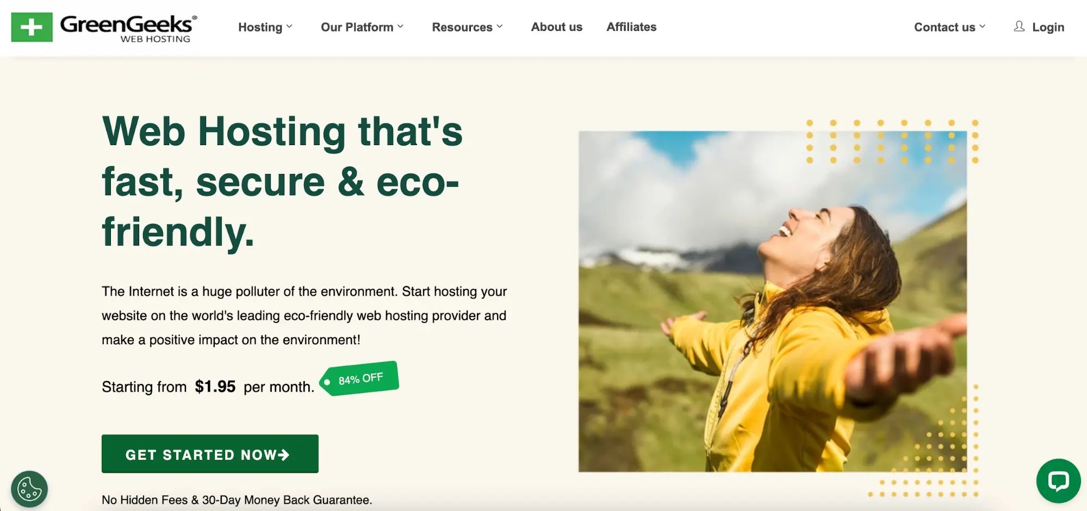
Task: Go to the Affiliates page
Action: [631, 27]
